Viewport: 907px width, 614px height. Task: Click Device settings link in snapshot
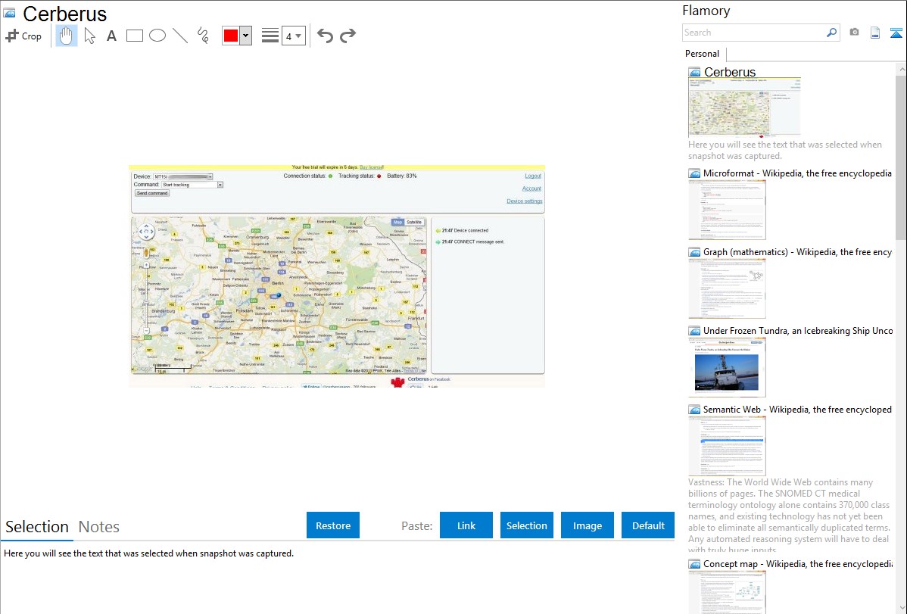click(525, 201)
